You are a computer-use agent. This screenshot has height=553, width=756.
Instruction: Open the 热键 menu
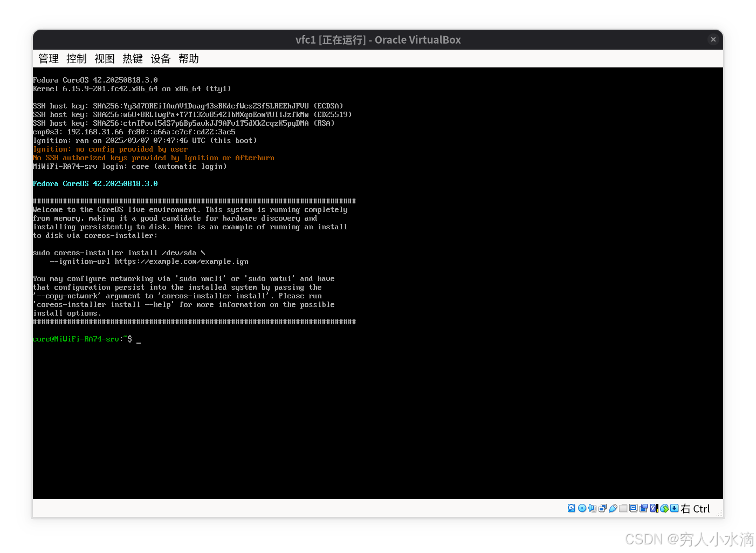click(133, 59)
